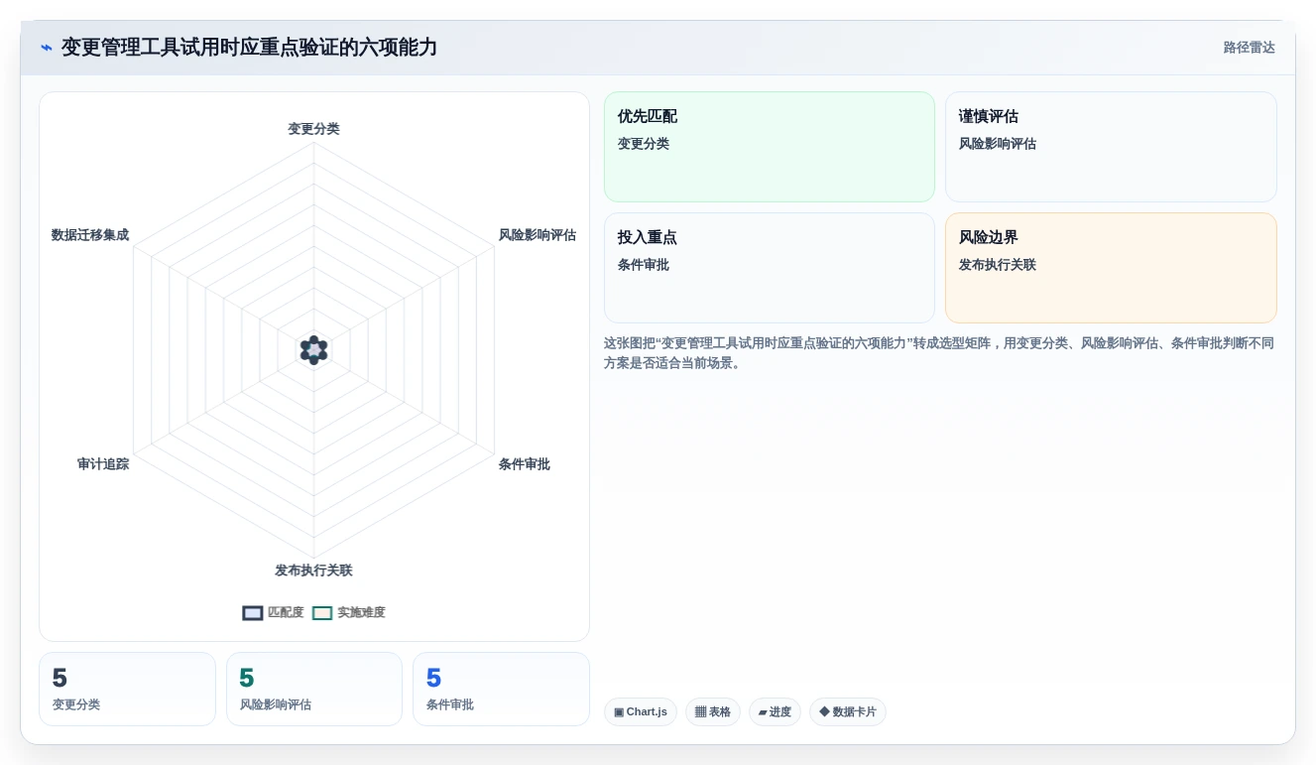Select the 表格 tag chip

tap(713, 712)
